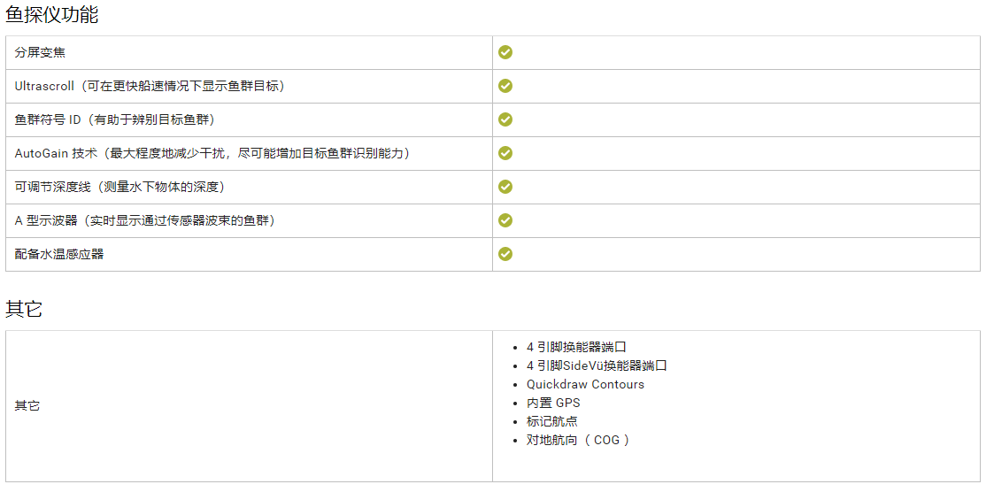Click the checkmark beside 鱼群符号 ID

pyautogui.click(x=505, y=119)
